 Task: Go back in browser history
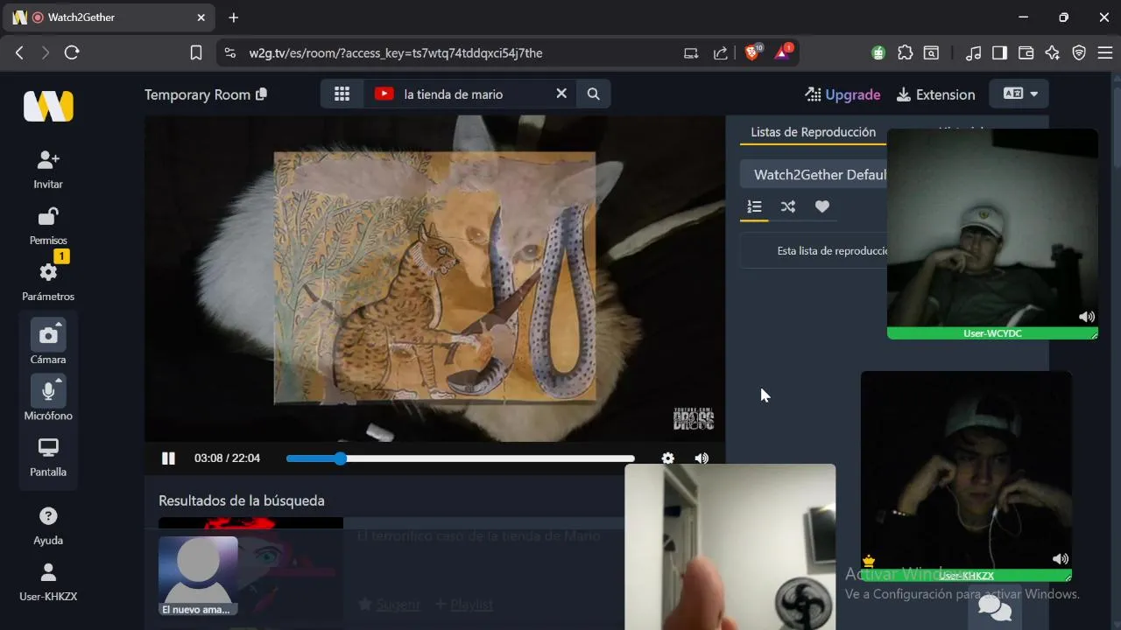point(19,52)
